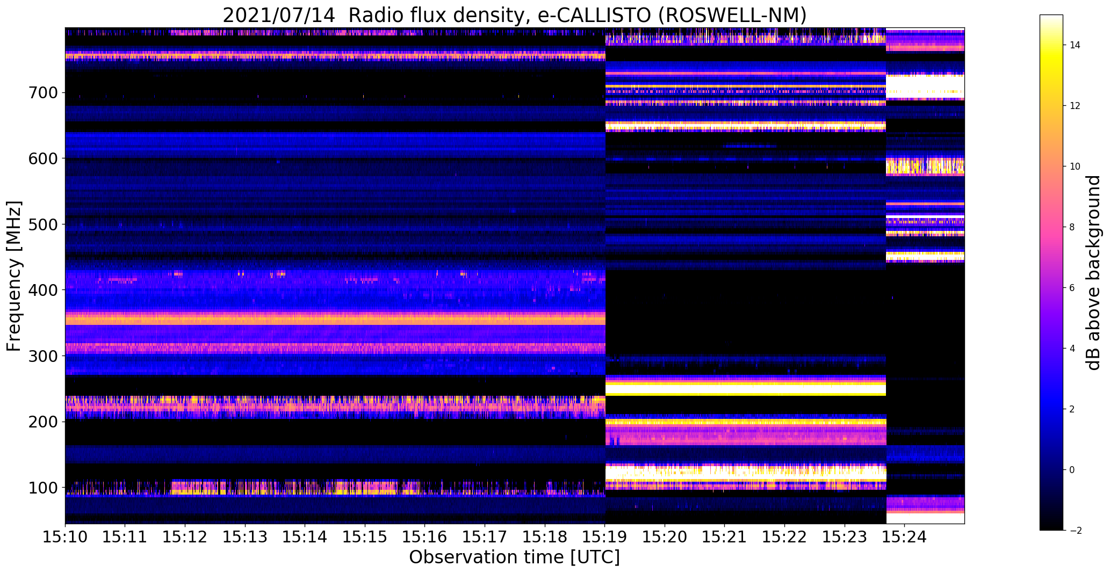Click the 15:10 time tick label
Image resolution: width=1110 pixels, height=573 pixels.
tap(65, 536)
